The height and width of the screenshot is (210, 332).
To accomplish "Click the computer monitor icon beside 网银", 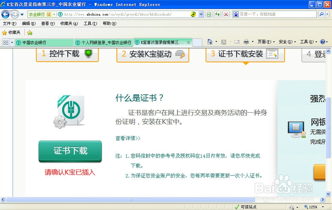I will tap(296, 130).
